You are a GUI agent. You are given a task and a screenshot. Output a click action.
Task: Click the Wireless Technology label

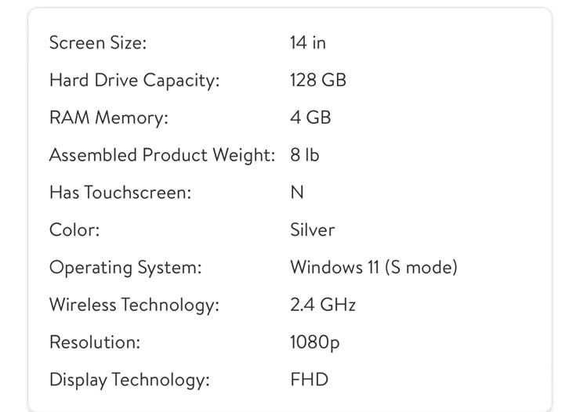coord(134,305)
